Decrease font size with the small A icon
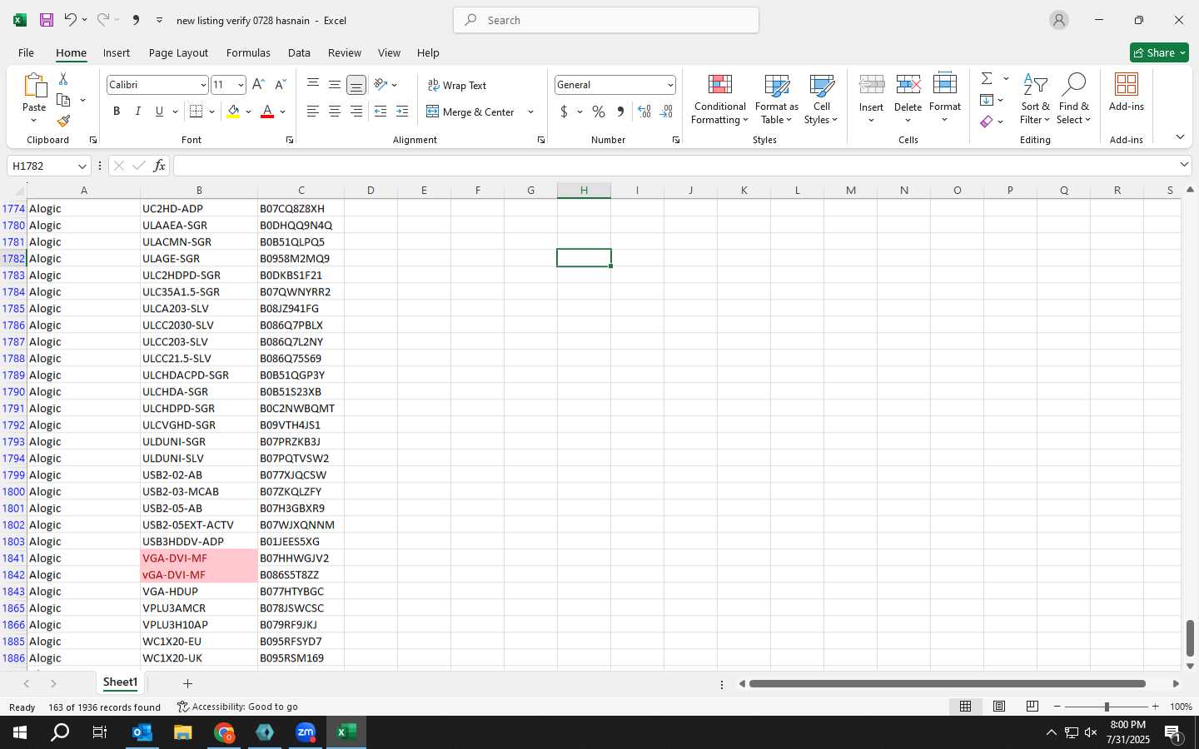Viewport: 1199px width, 749px height. tap(280, 85)
